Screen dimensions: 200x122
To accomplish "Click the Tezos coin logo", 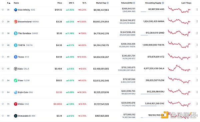I will point(16,57).
